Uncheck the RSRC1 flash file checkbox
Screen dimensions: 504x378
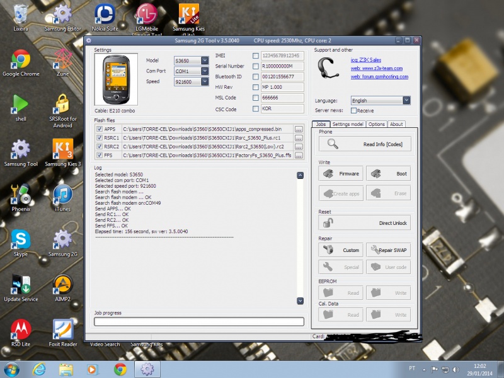[x=100, y=137]
